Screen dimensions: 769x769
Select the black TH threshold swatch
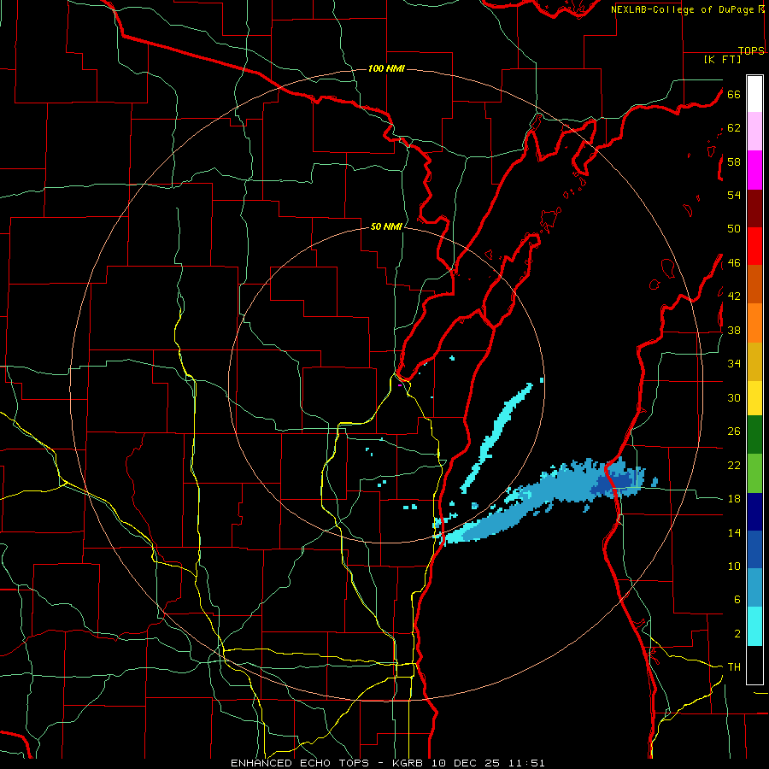point(754,665)
